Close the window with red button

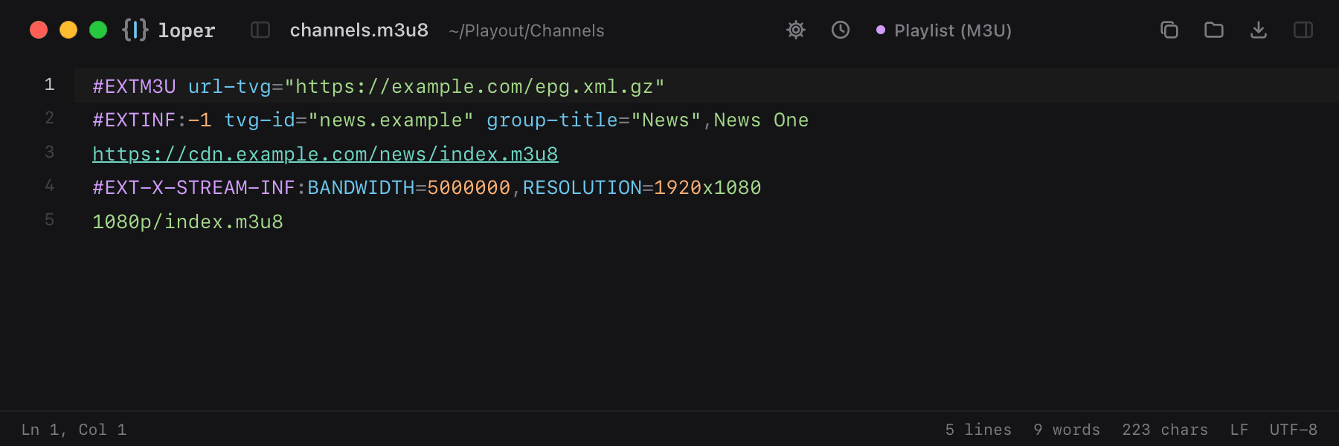[x=39, y=30]
